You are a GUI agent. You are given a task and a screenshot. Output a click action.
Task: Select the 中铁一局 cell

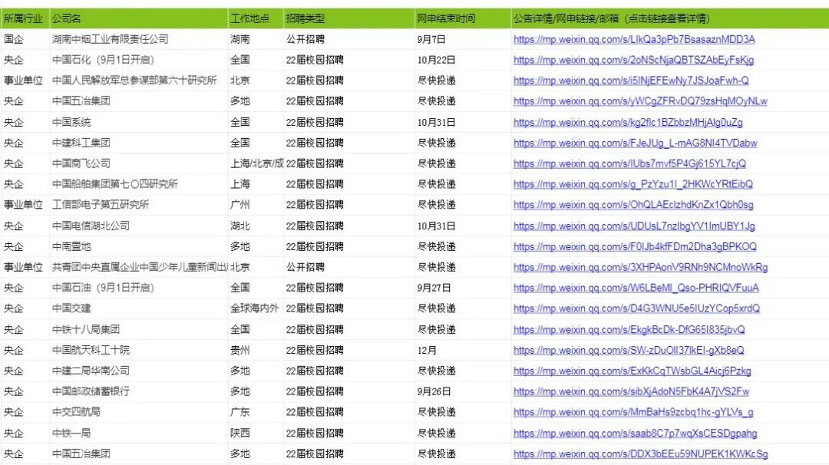click(138, 433)
